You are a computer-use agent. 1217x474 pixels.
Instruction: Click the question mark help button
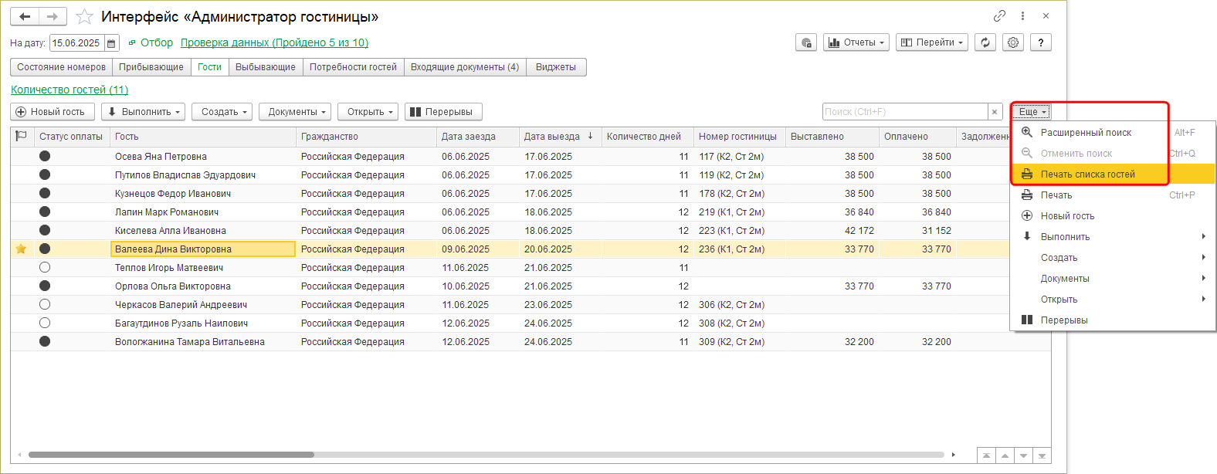pyautogui.click(x=1041, y=43)
